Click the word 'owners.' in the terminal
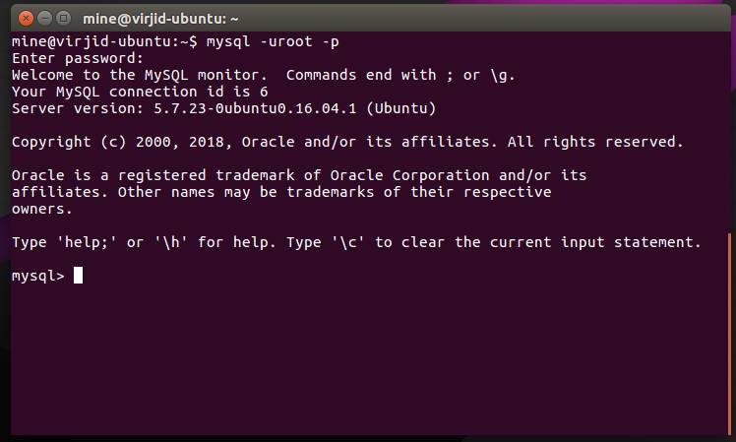 (x=41, y=209)
